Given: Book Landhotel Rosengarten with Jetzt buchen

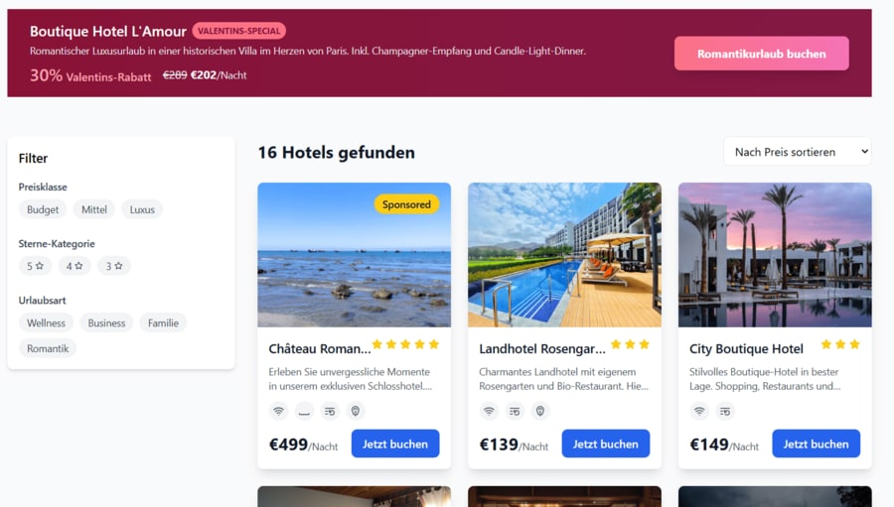Looking at the screenshot, I should (x=606, y=444).
